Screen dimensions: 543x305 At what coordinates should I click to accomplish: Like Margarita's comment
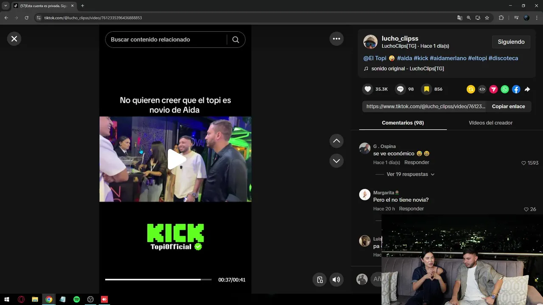[x=526, y=209]
